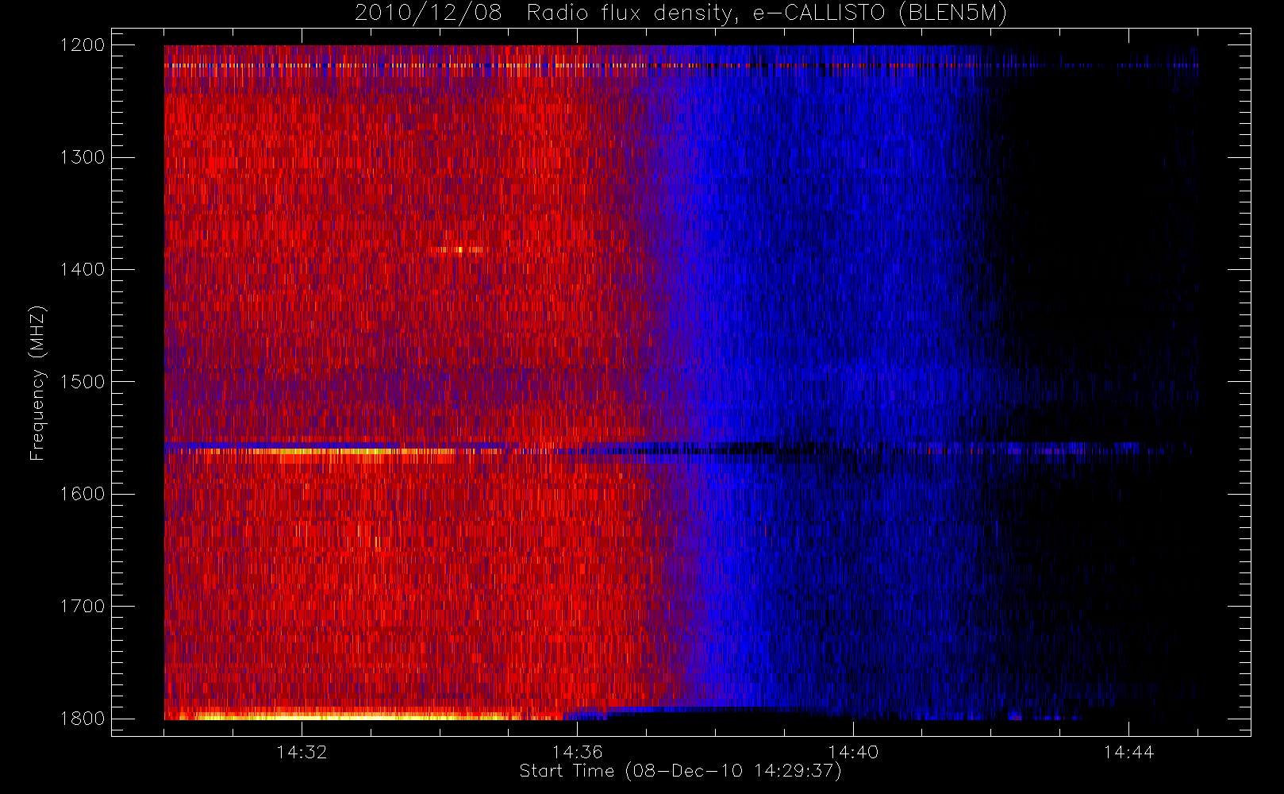Click the 14:36 time tick label
1284x794 pixels.
tap(578, 752)
